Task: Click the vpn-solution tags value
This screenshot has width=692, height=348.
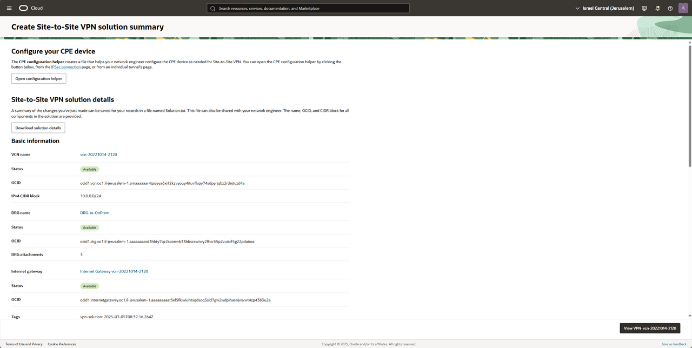Action: (x=117, y=317)
